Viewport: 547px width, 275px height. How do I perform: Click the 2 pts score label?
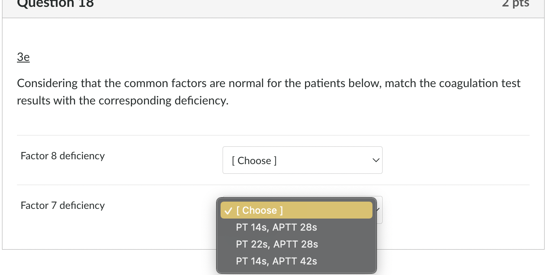(515, 3)
